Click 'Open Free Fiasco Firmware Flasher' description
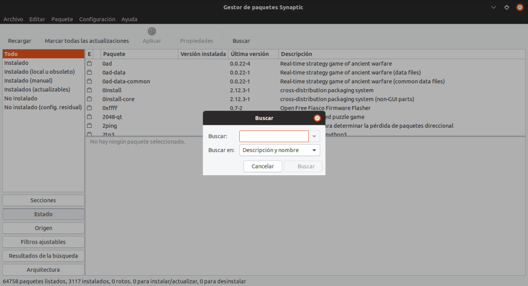528x286 pixels. tap(325, 108)
